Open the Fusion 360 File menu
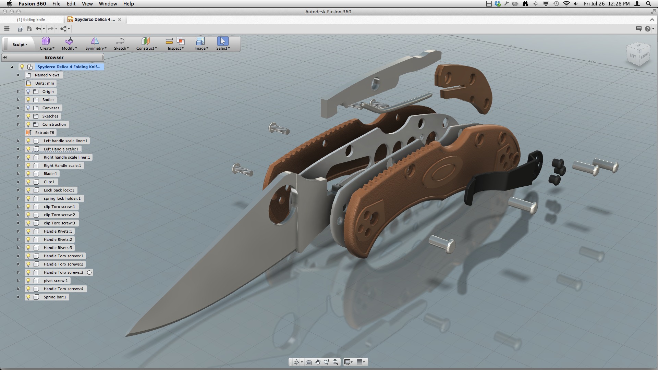Screen dimensions: 658x370 coord(56,4)
